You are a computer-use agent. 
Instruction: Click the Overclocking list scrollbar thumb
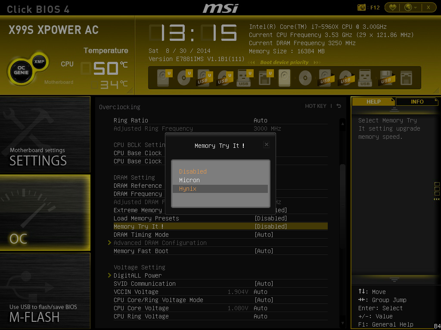coord(342,206)
